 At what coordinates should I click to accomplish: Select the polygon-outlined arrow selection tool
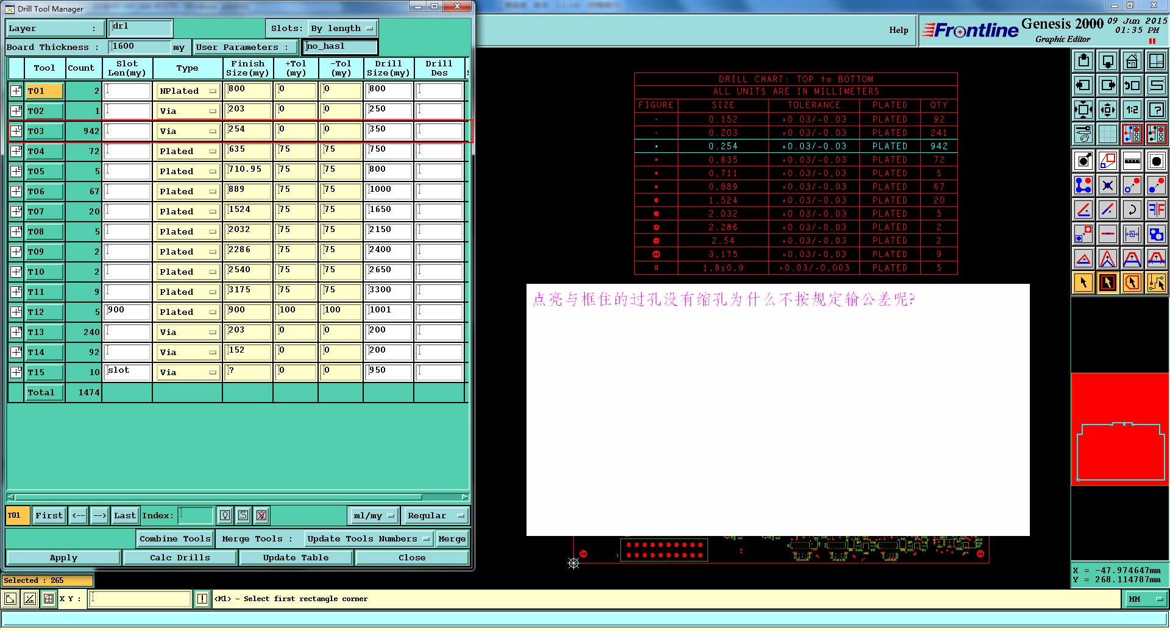[1132, 283]
